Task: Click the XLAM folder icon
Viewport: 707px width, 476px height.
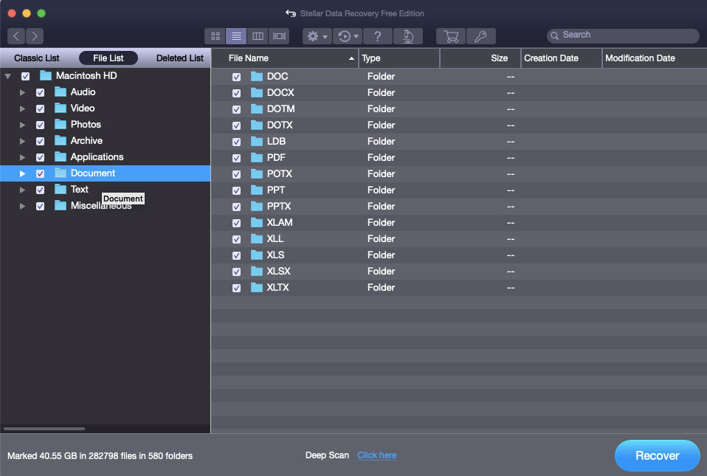Action: [257, 222]
